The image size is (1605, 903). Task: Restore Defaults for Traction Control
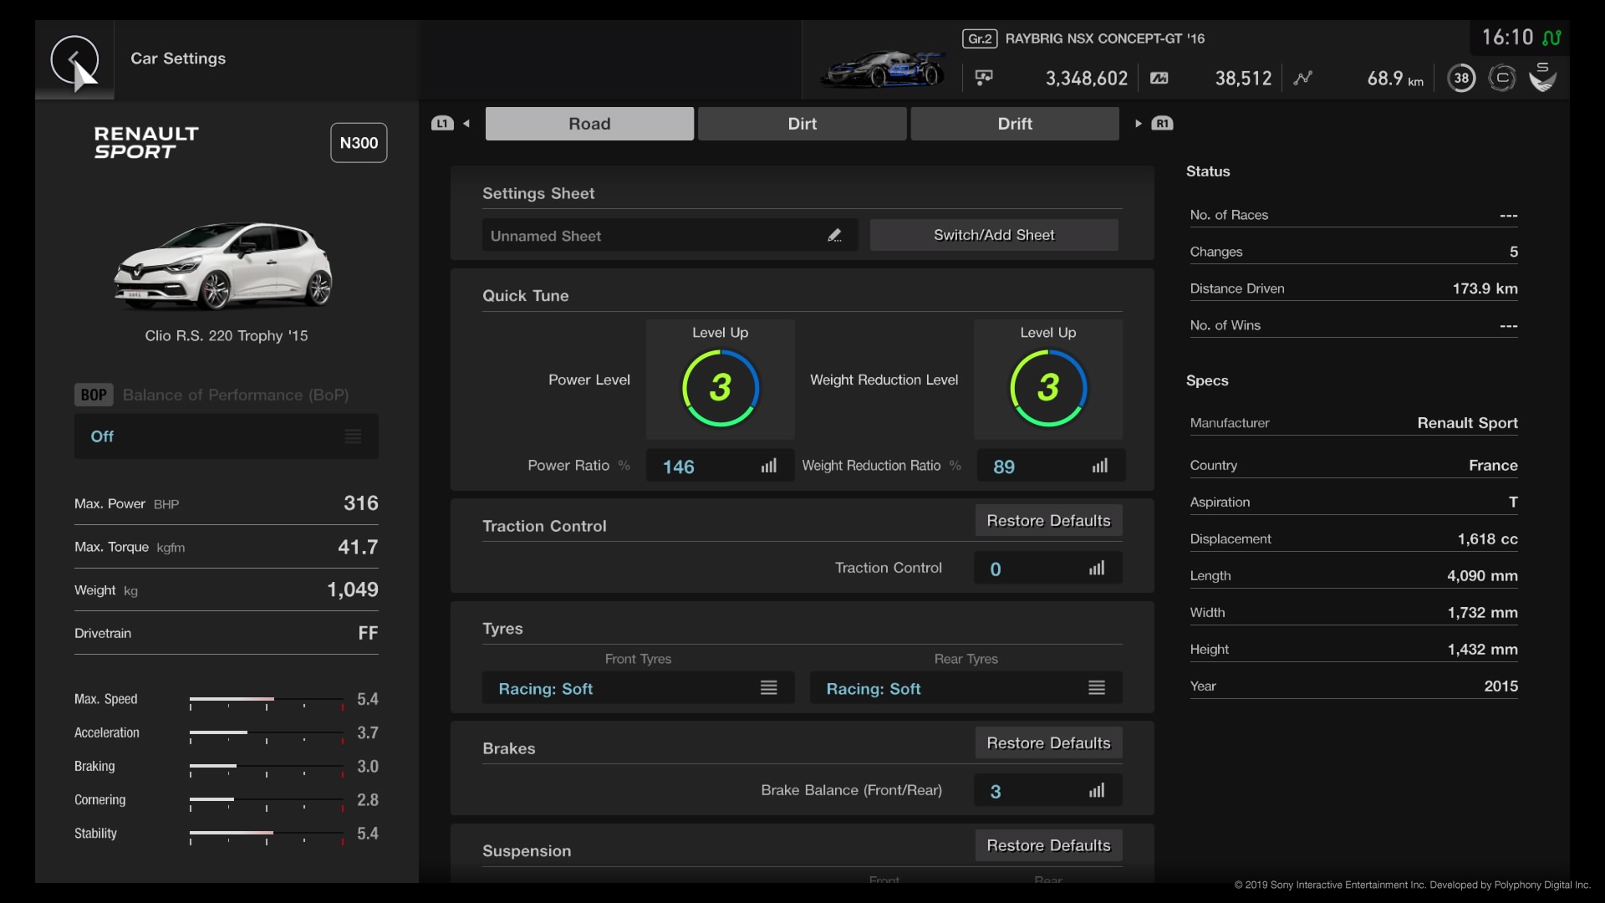coord(1048,521)
